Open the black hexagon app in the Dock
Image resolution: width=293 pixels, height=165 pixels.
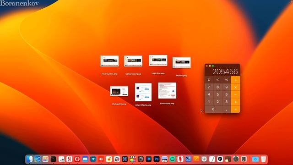[x=220, y=159]
